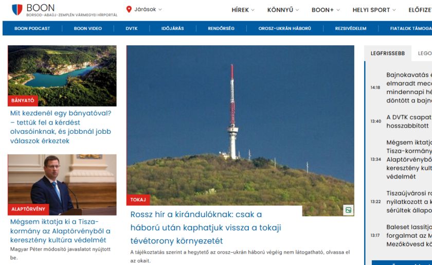
Task: Open the KÖNNYŰ menu
Action: [x=283, y=10]
